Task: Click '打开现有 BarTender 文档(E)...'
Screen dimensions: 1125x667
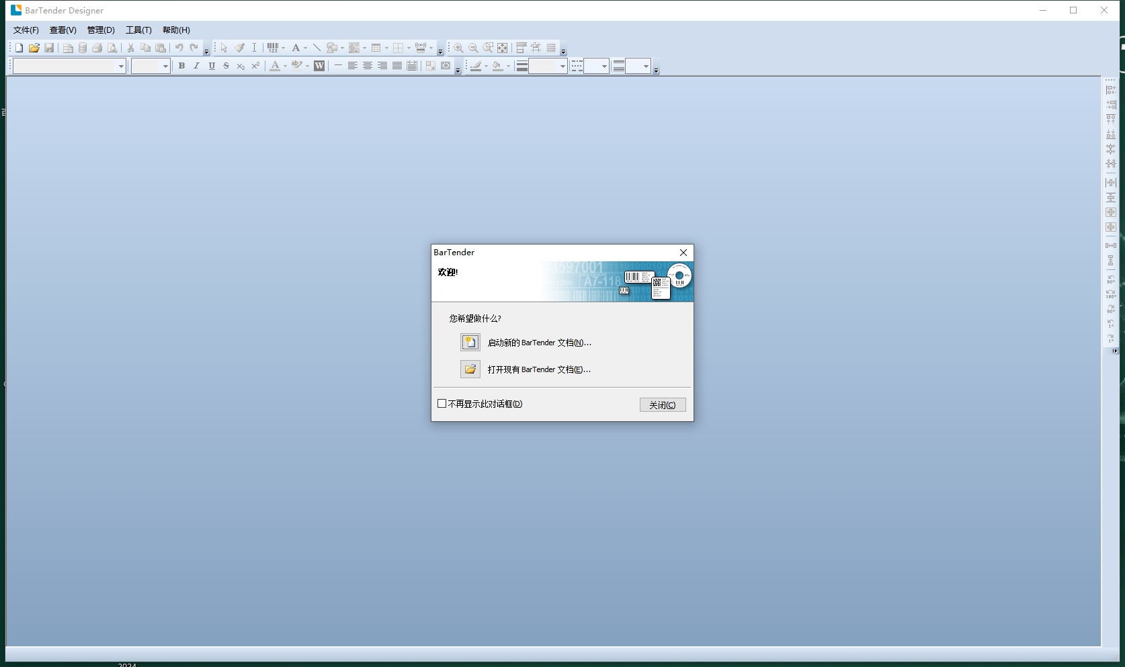Action: click(539, 369)
